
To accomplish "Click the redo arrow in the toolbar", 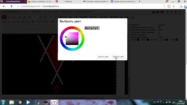I will click(x=14, y=17).
